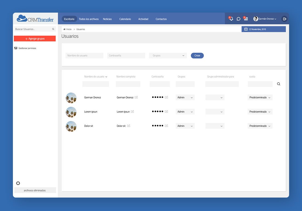
Task: Open Grupos dropdown in create user form
Action: point(168,55)
